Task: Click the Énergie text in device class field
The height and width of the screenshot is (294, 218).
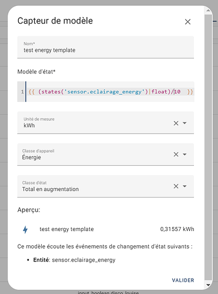Action: (x=32, y=157)
